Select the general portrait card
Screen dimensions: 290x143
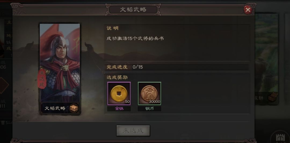pos(60,69)
